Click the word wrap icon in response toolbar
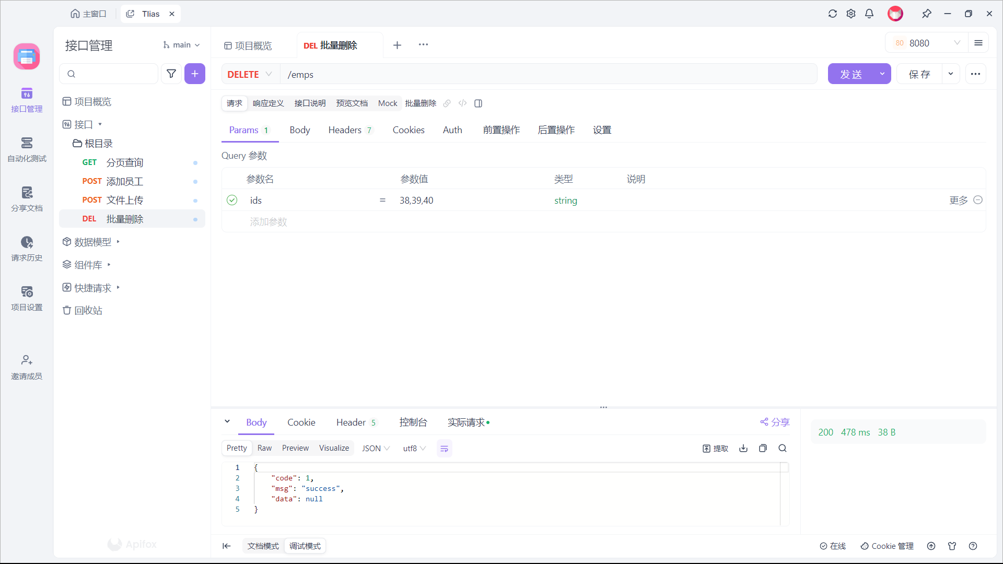The height and width of the screenshot is (564, 1003). coord(444,449)
